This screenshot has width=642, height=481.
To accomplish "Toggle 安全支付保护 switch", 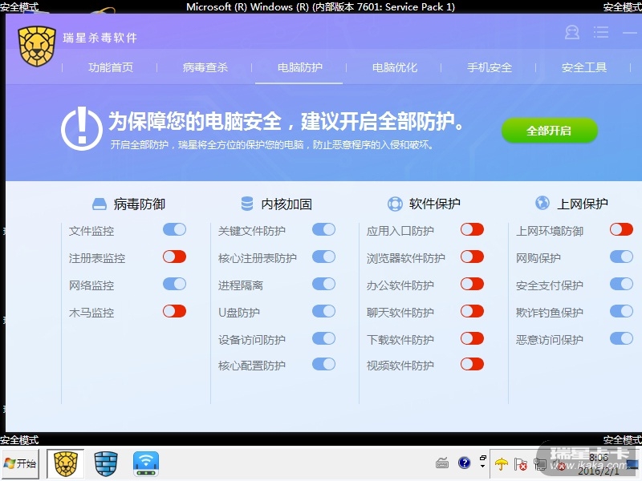I will [x=621, y=285].
